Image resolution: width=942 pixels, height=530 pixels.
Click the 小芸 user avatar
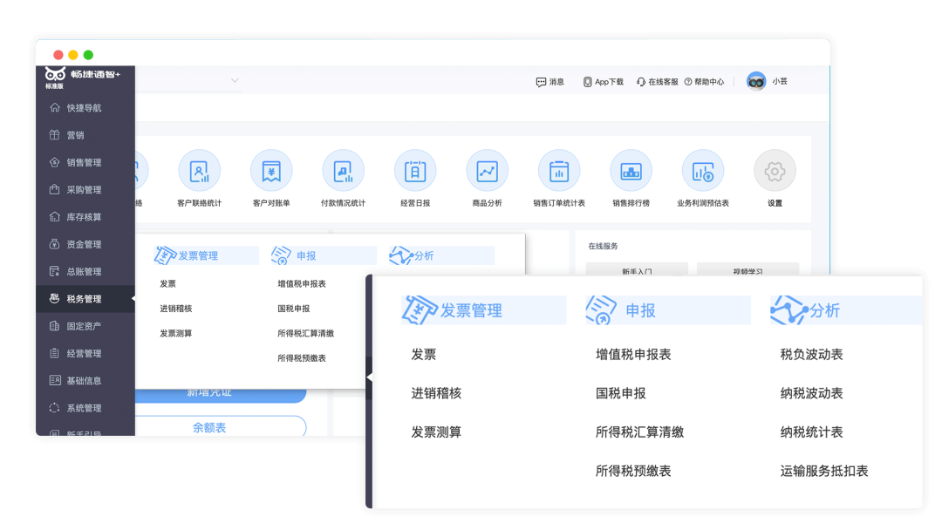coord(756,81)
